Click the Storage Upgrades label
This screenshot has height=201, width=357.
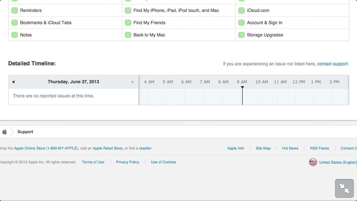tap(265, 35)
